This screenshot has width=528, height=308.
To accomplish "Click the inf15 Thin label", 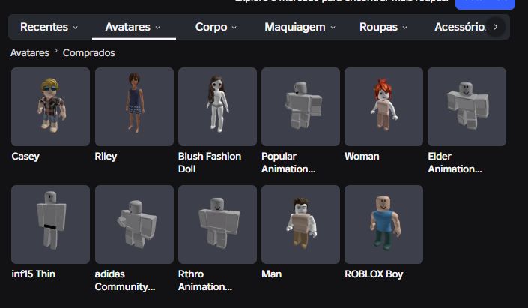I will 34,274.
